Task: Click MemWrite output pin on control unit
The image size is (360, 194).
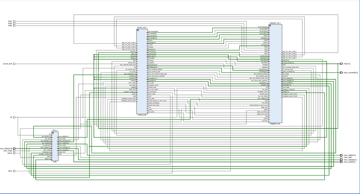Action: [x=151, y=58]
